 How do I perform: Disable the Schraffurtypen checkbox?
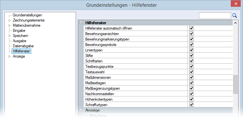(x=192, y=105)
